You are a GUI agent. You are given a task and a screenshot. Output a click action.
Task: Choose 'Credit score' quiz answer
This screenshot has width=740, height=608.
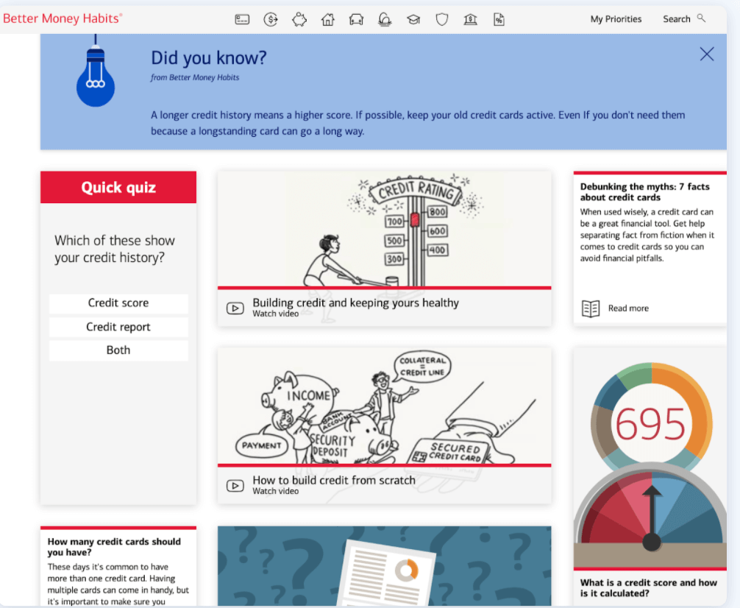(x=118, y=303)
